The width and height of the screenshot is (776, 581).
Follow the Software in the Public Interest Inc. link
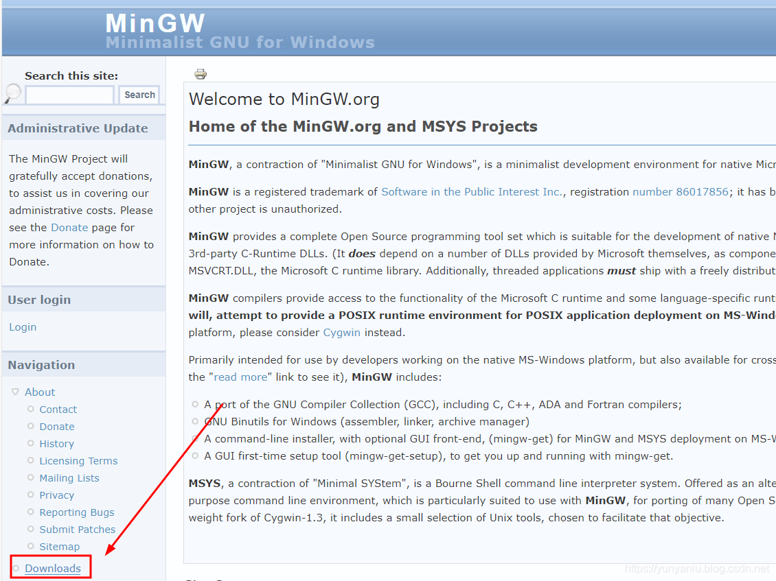point(472,192)
